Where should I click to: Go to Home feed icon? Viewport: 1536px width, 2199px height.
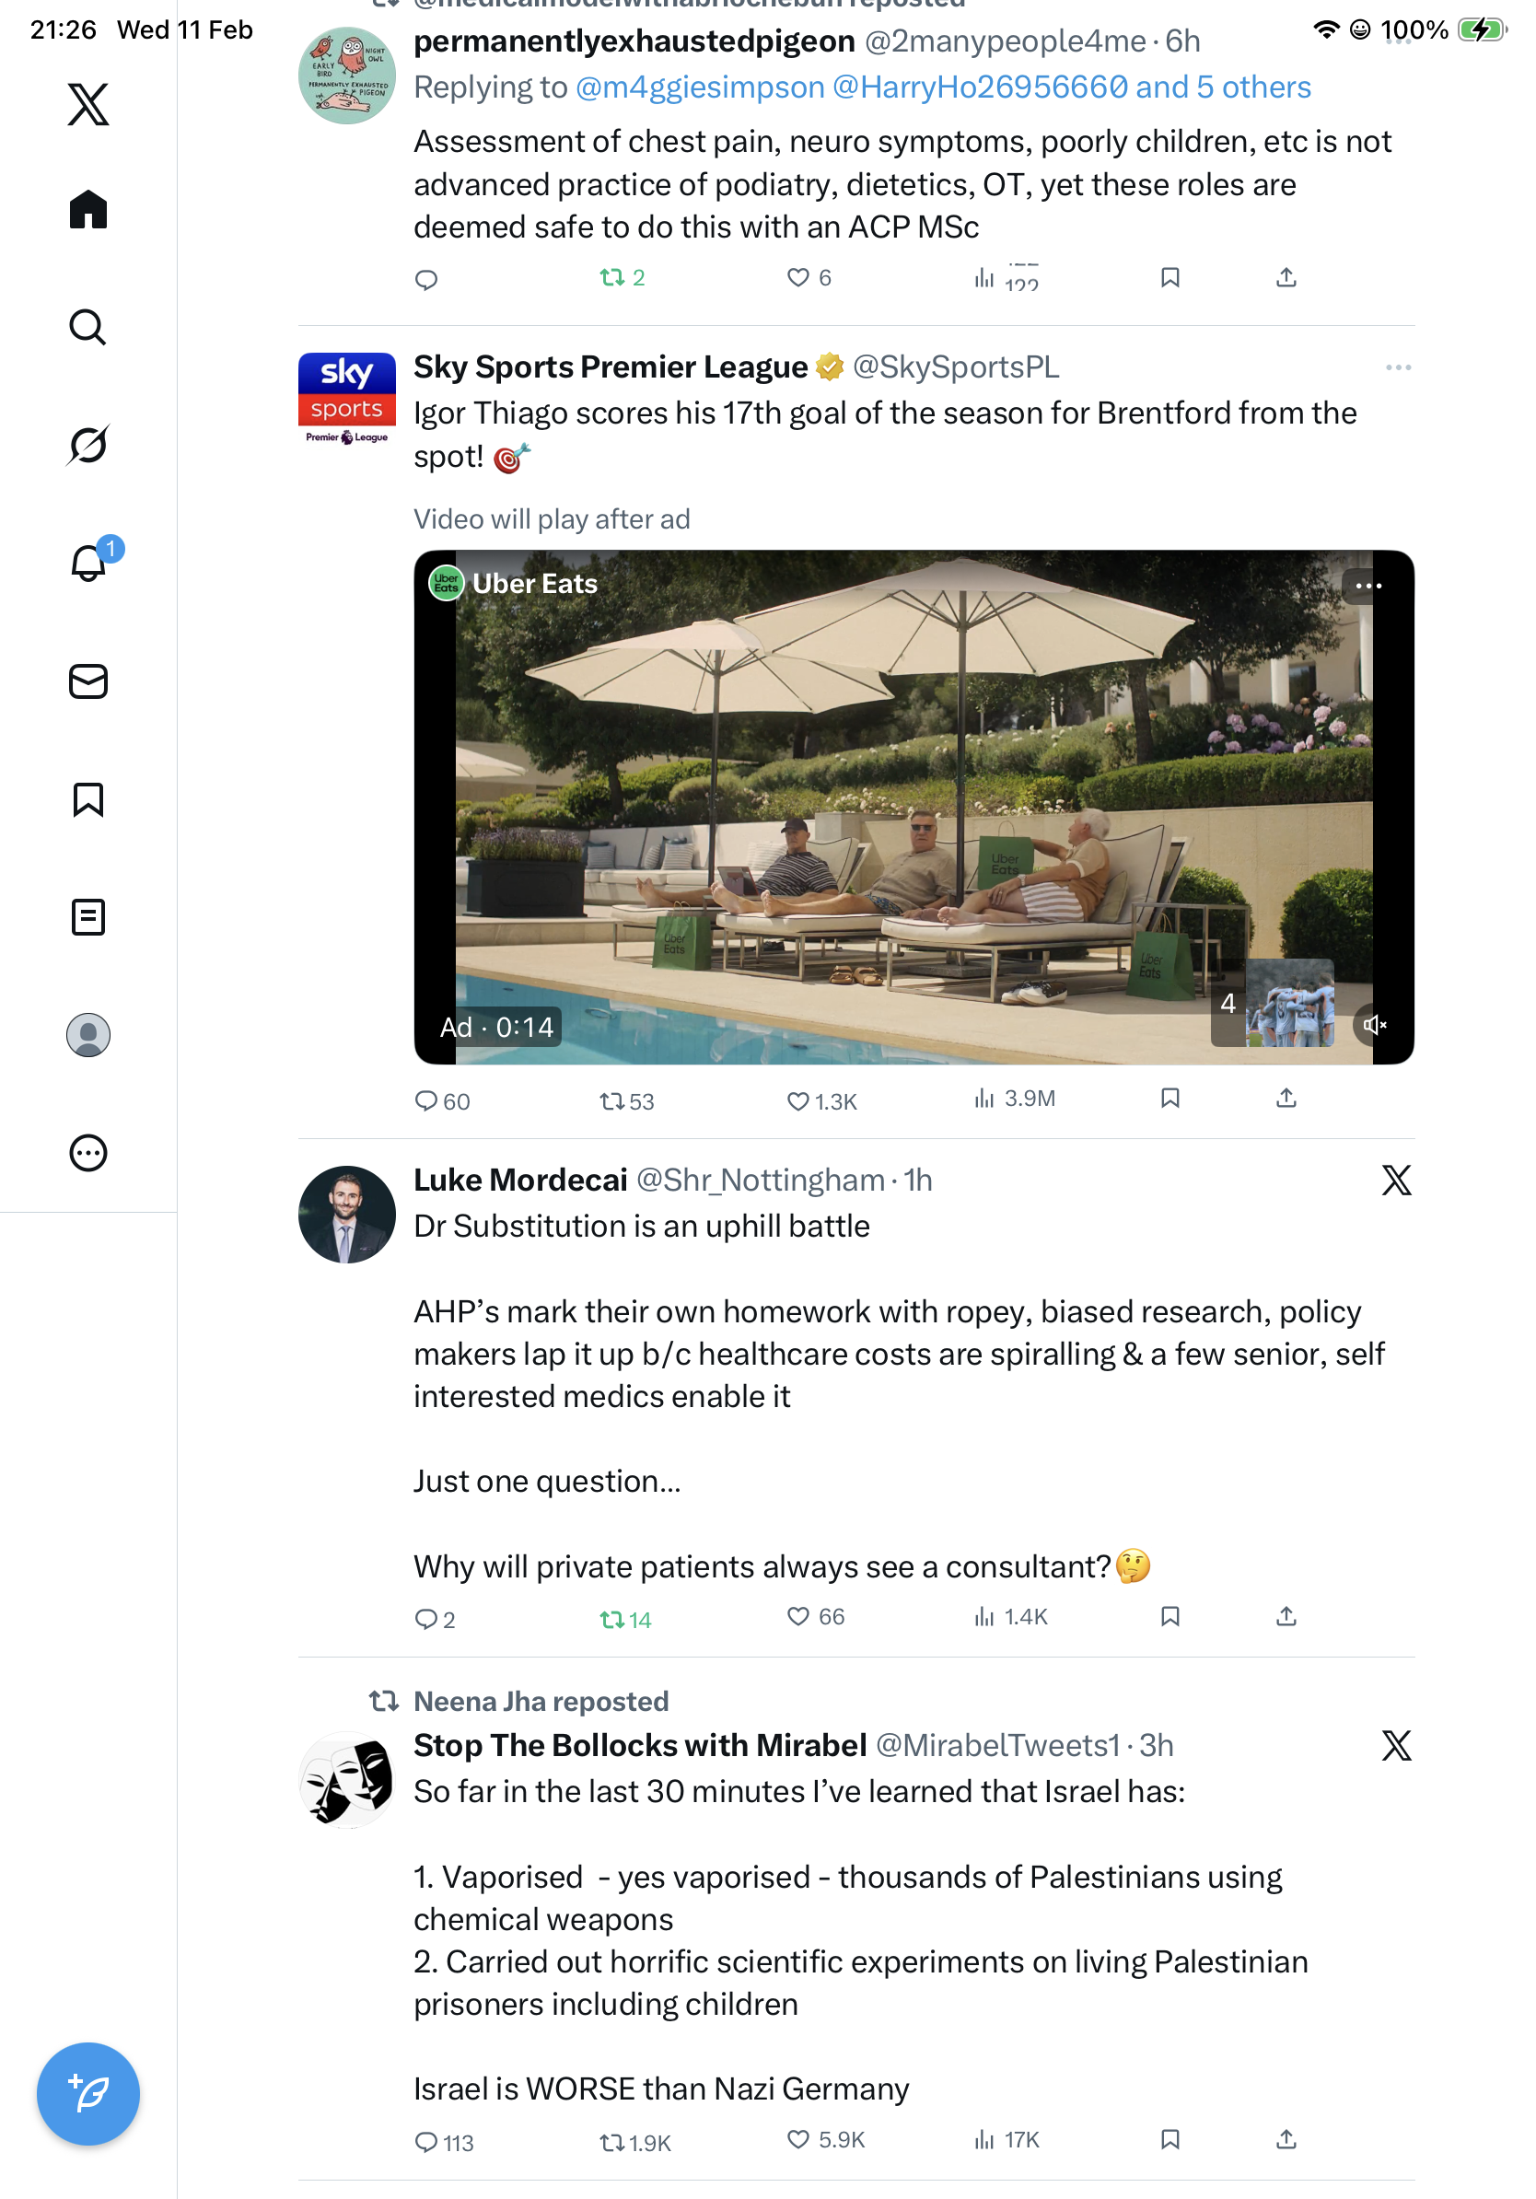[x=88, y=210]
